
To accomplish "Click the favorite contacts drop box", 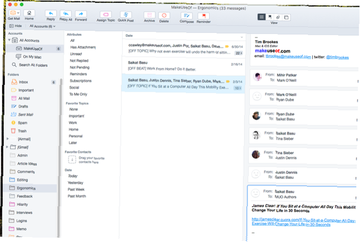I will pyautogui.click(x=72, y=159).
